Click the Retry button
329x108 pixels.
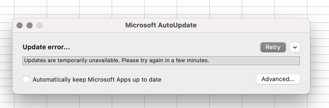[x=273, y=47]
